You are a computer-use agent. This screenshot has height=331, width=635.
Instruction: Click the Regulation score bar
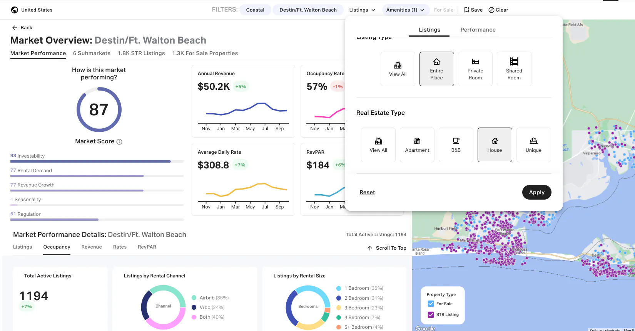click(97, 220)
